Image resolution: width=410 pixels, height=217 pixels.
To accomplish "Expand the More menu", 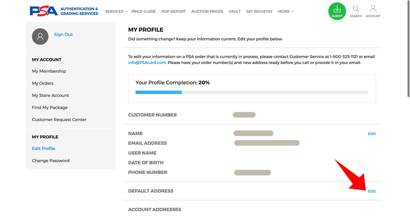I will pos(286,12).
